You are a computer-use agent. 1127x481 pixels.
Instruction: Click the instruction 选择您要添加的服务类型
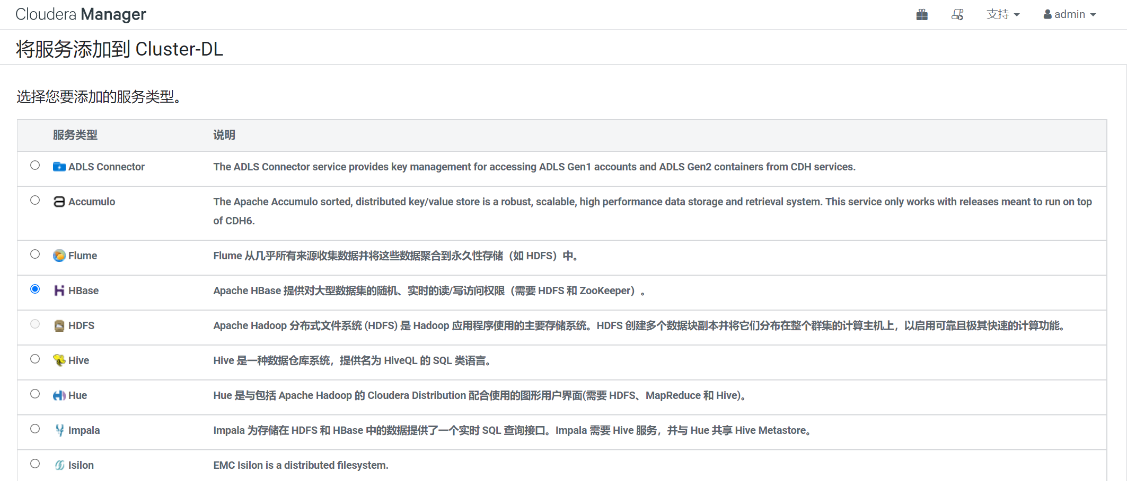[x=99, y=97]
